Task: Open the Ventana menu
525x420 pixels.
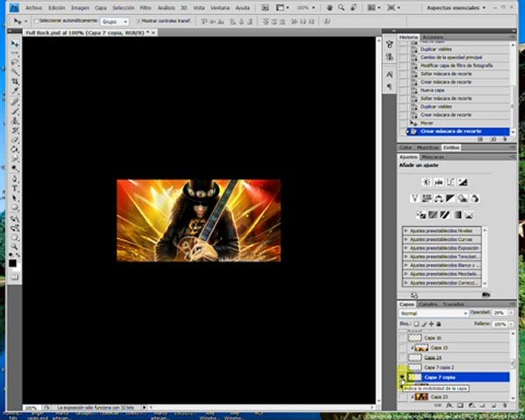Action: click(x=219, y=8)
